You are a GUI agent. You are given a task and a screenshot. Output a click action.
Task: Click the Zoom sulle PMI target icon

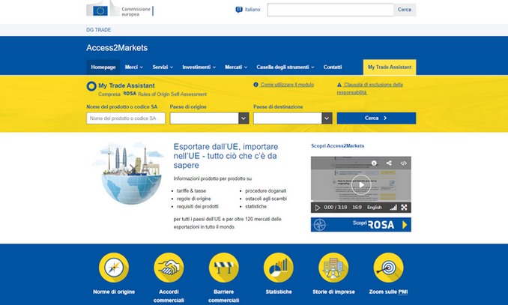[388, 268]
